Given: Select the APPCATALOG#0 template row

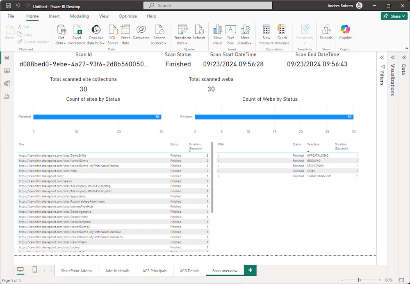Looking at the screenshot, I should click(288, 156).
